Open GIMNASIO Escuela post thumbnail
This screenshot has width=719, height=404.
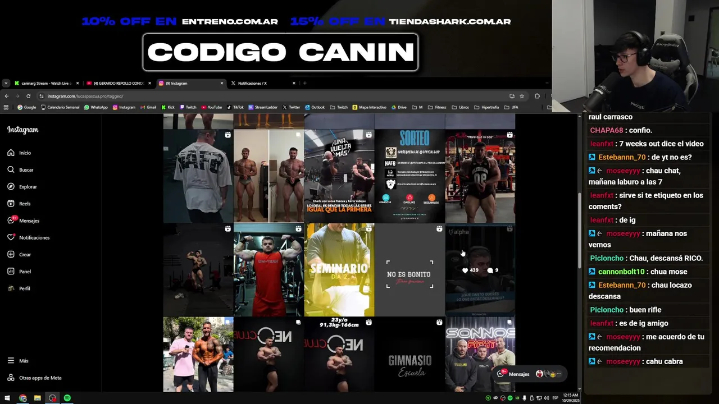coord(409,355)
